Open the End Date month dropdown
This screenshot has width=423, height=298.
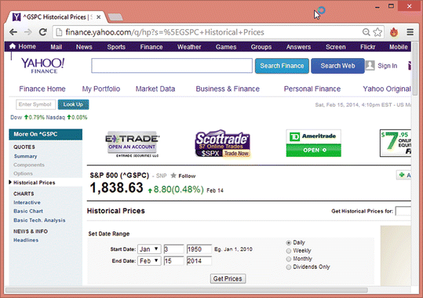pyautogui.click(x=149, y=261)
